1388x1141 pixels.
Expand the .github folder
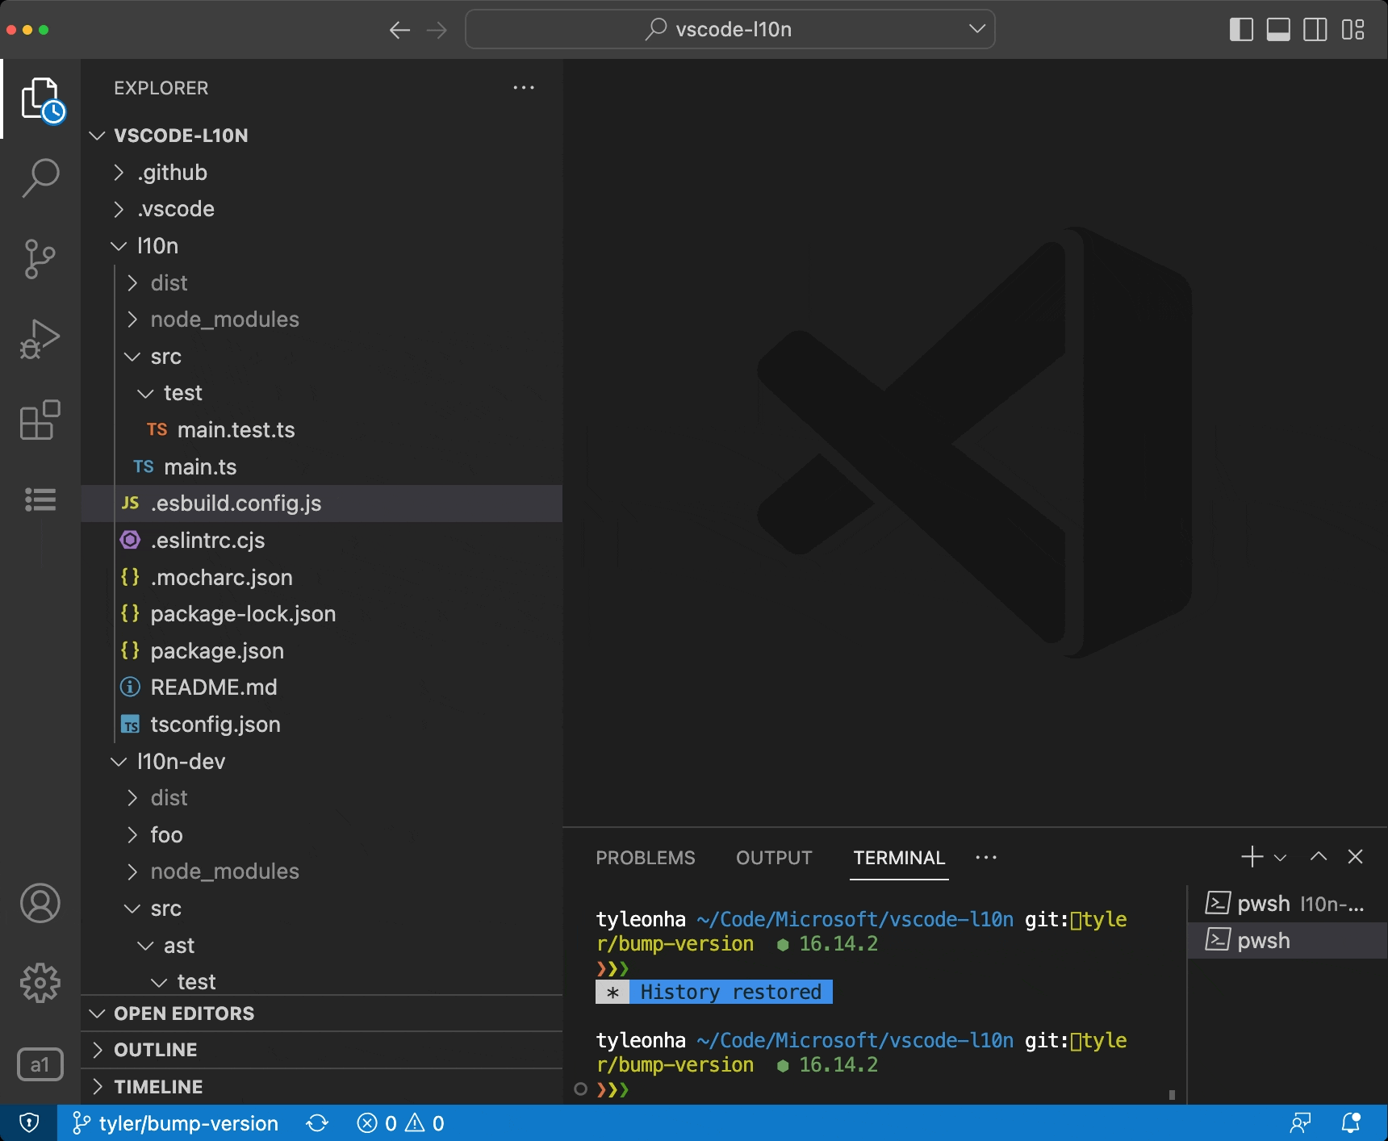coord(119,173)
